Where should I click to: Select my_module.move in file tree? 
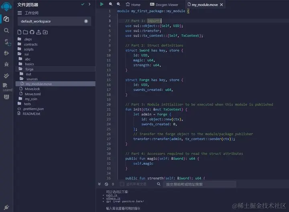point(55,84)
